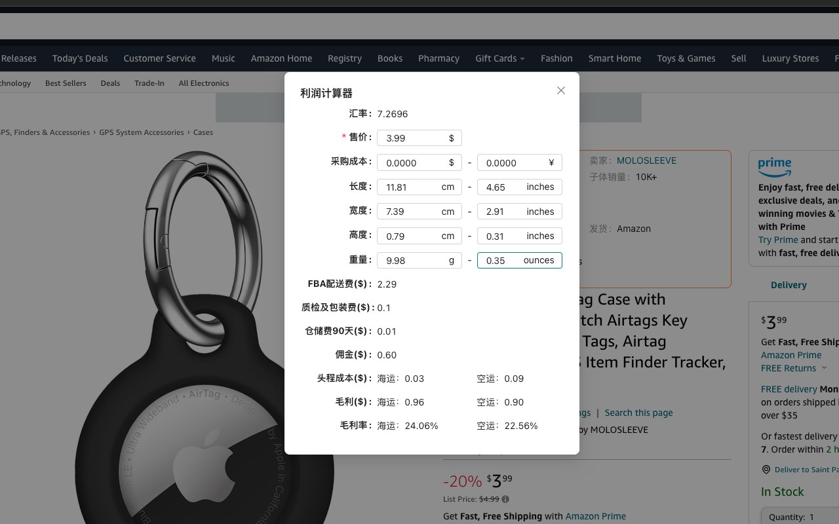Viewport: 839px width, 524px height.
Task: Open Trade-In in electronics subnav
Action: (149, 83)
